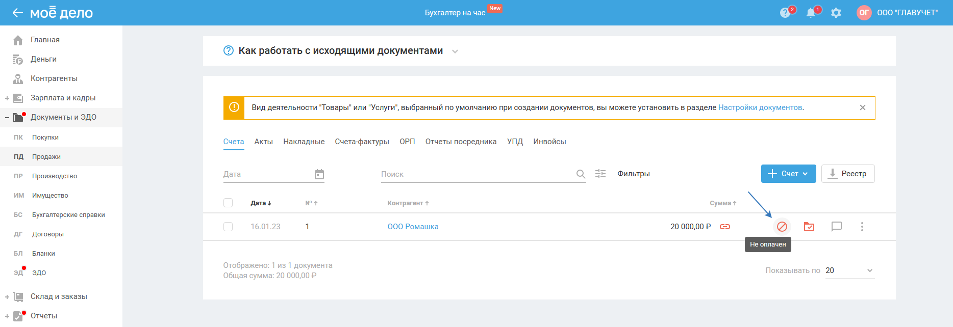Switch to the Накладные tab

pyautogui.click(x=304, y=142)
